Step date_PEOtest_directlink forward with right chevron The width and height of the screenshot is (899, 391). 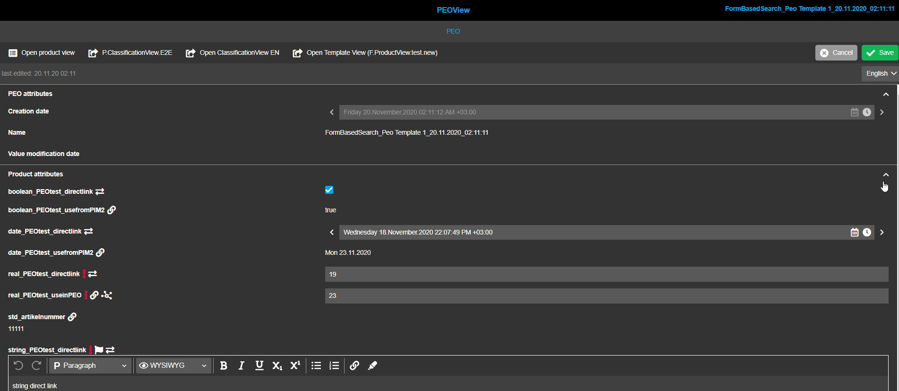[x=882, y=232]
